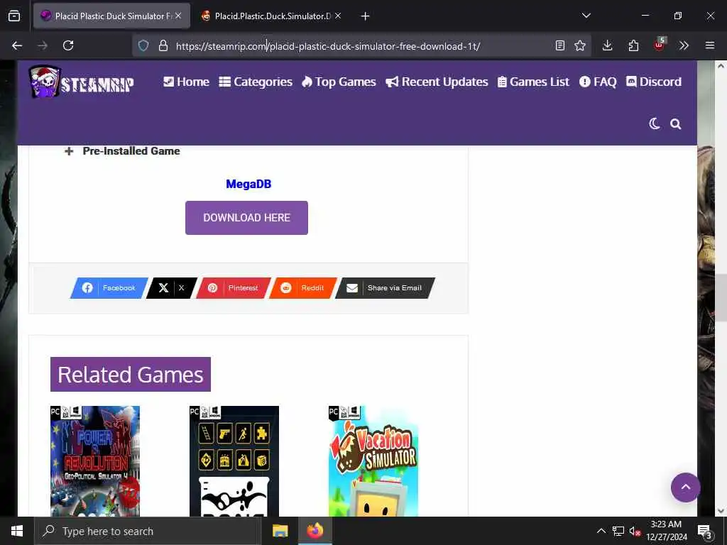Share the page on Pinterest
Viewport: 727px width, 545px height.
coord(234,288)
